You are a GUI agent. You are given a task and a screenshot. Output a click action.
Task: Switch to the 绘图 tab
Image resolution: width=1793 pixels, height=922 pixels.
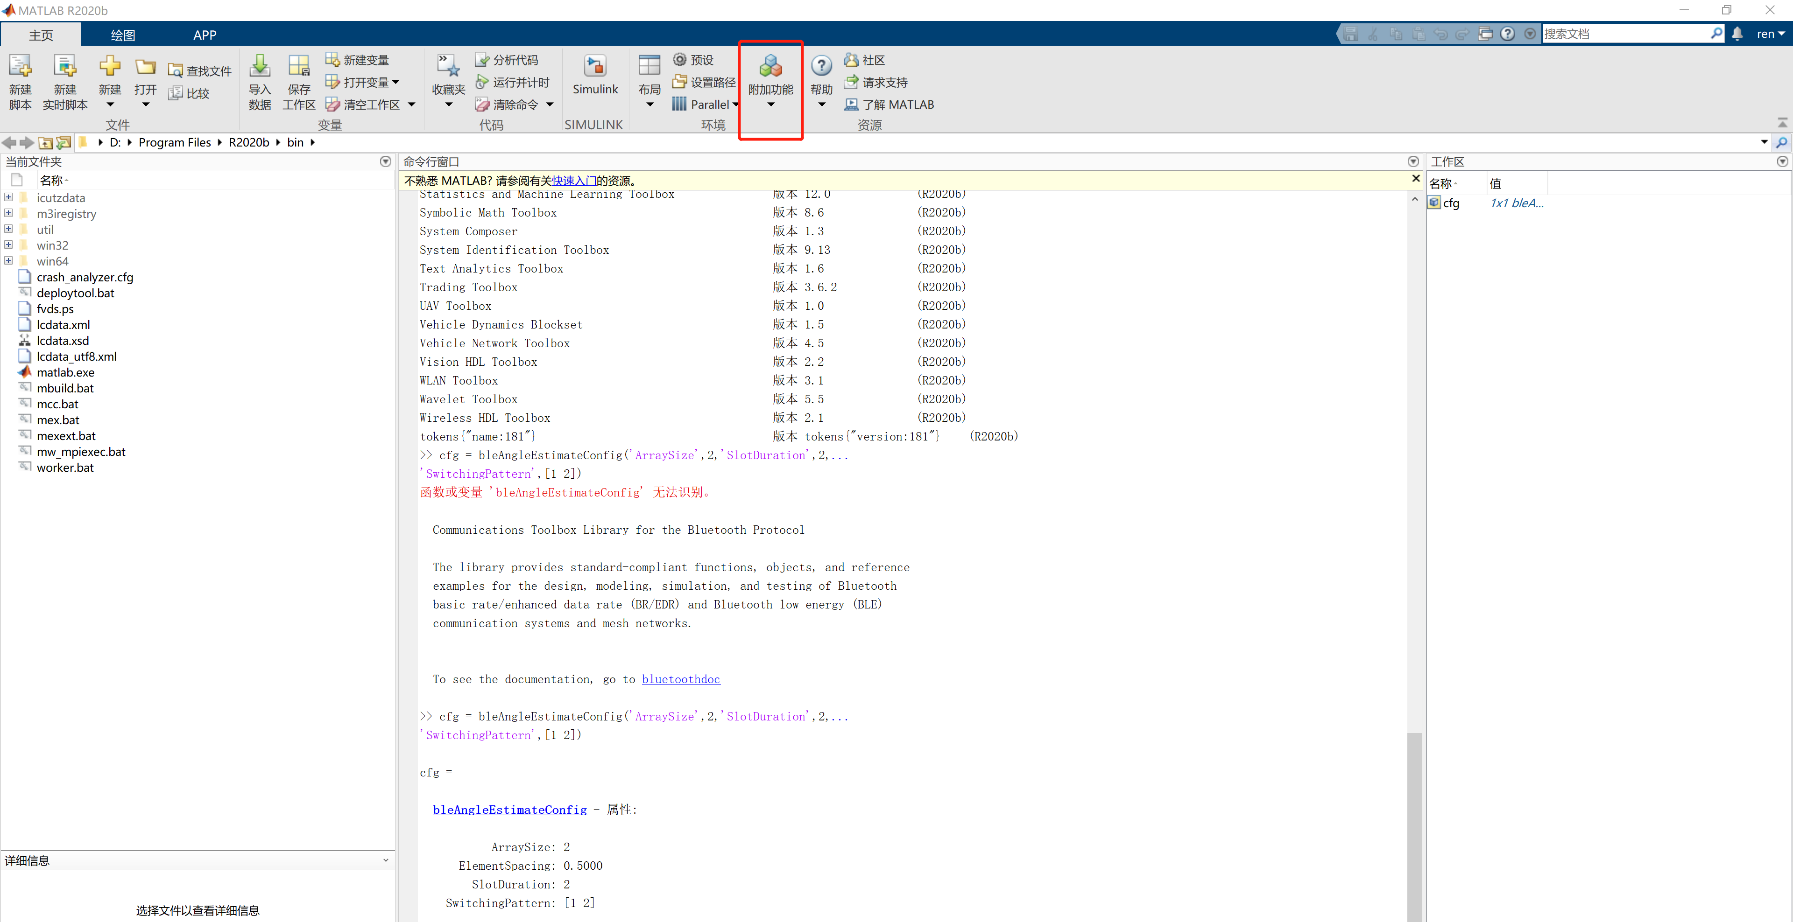pos(122,35)
